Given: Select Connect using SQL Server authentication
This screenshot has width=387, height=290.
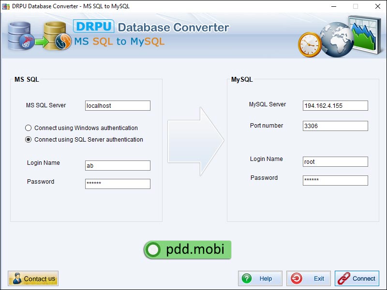Looking at the screenshot, I should 28,139.
